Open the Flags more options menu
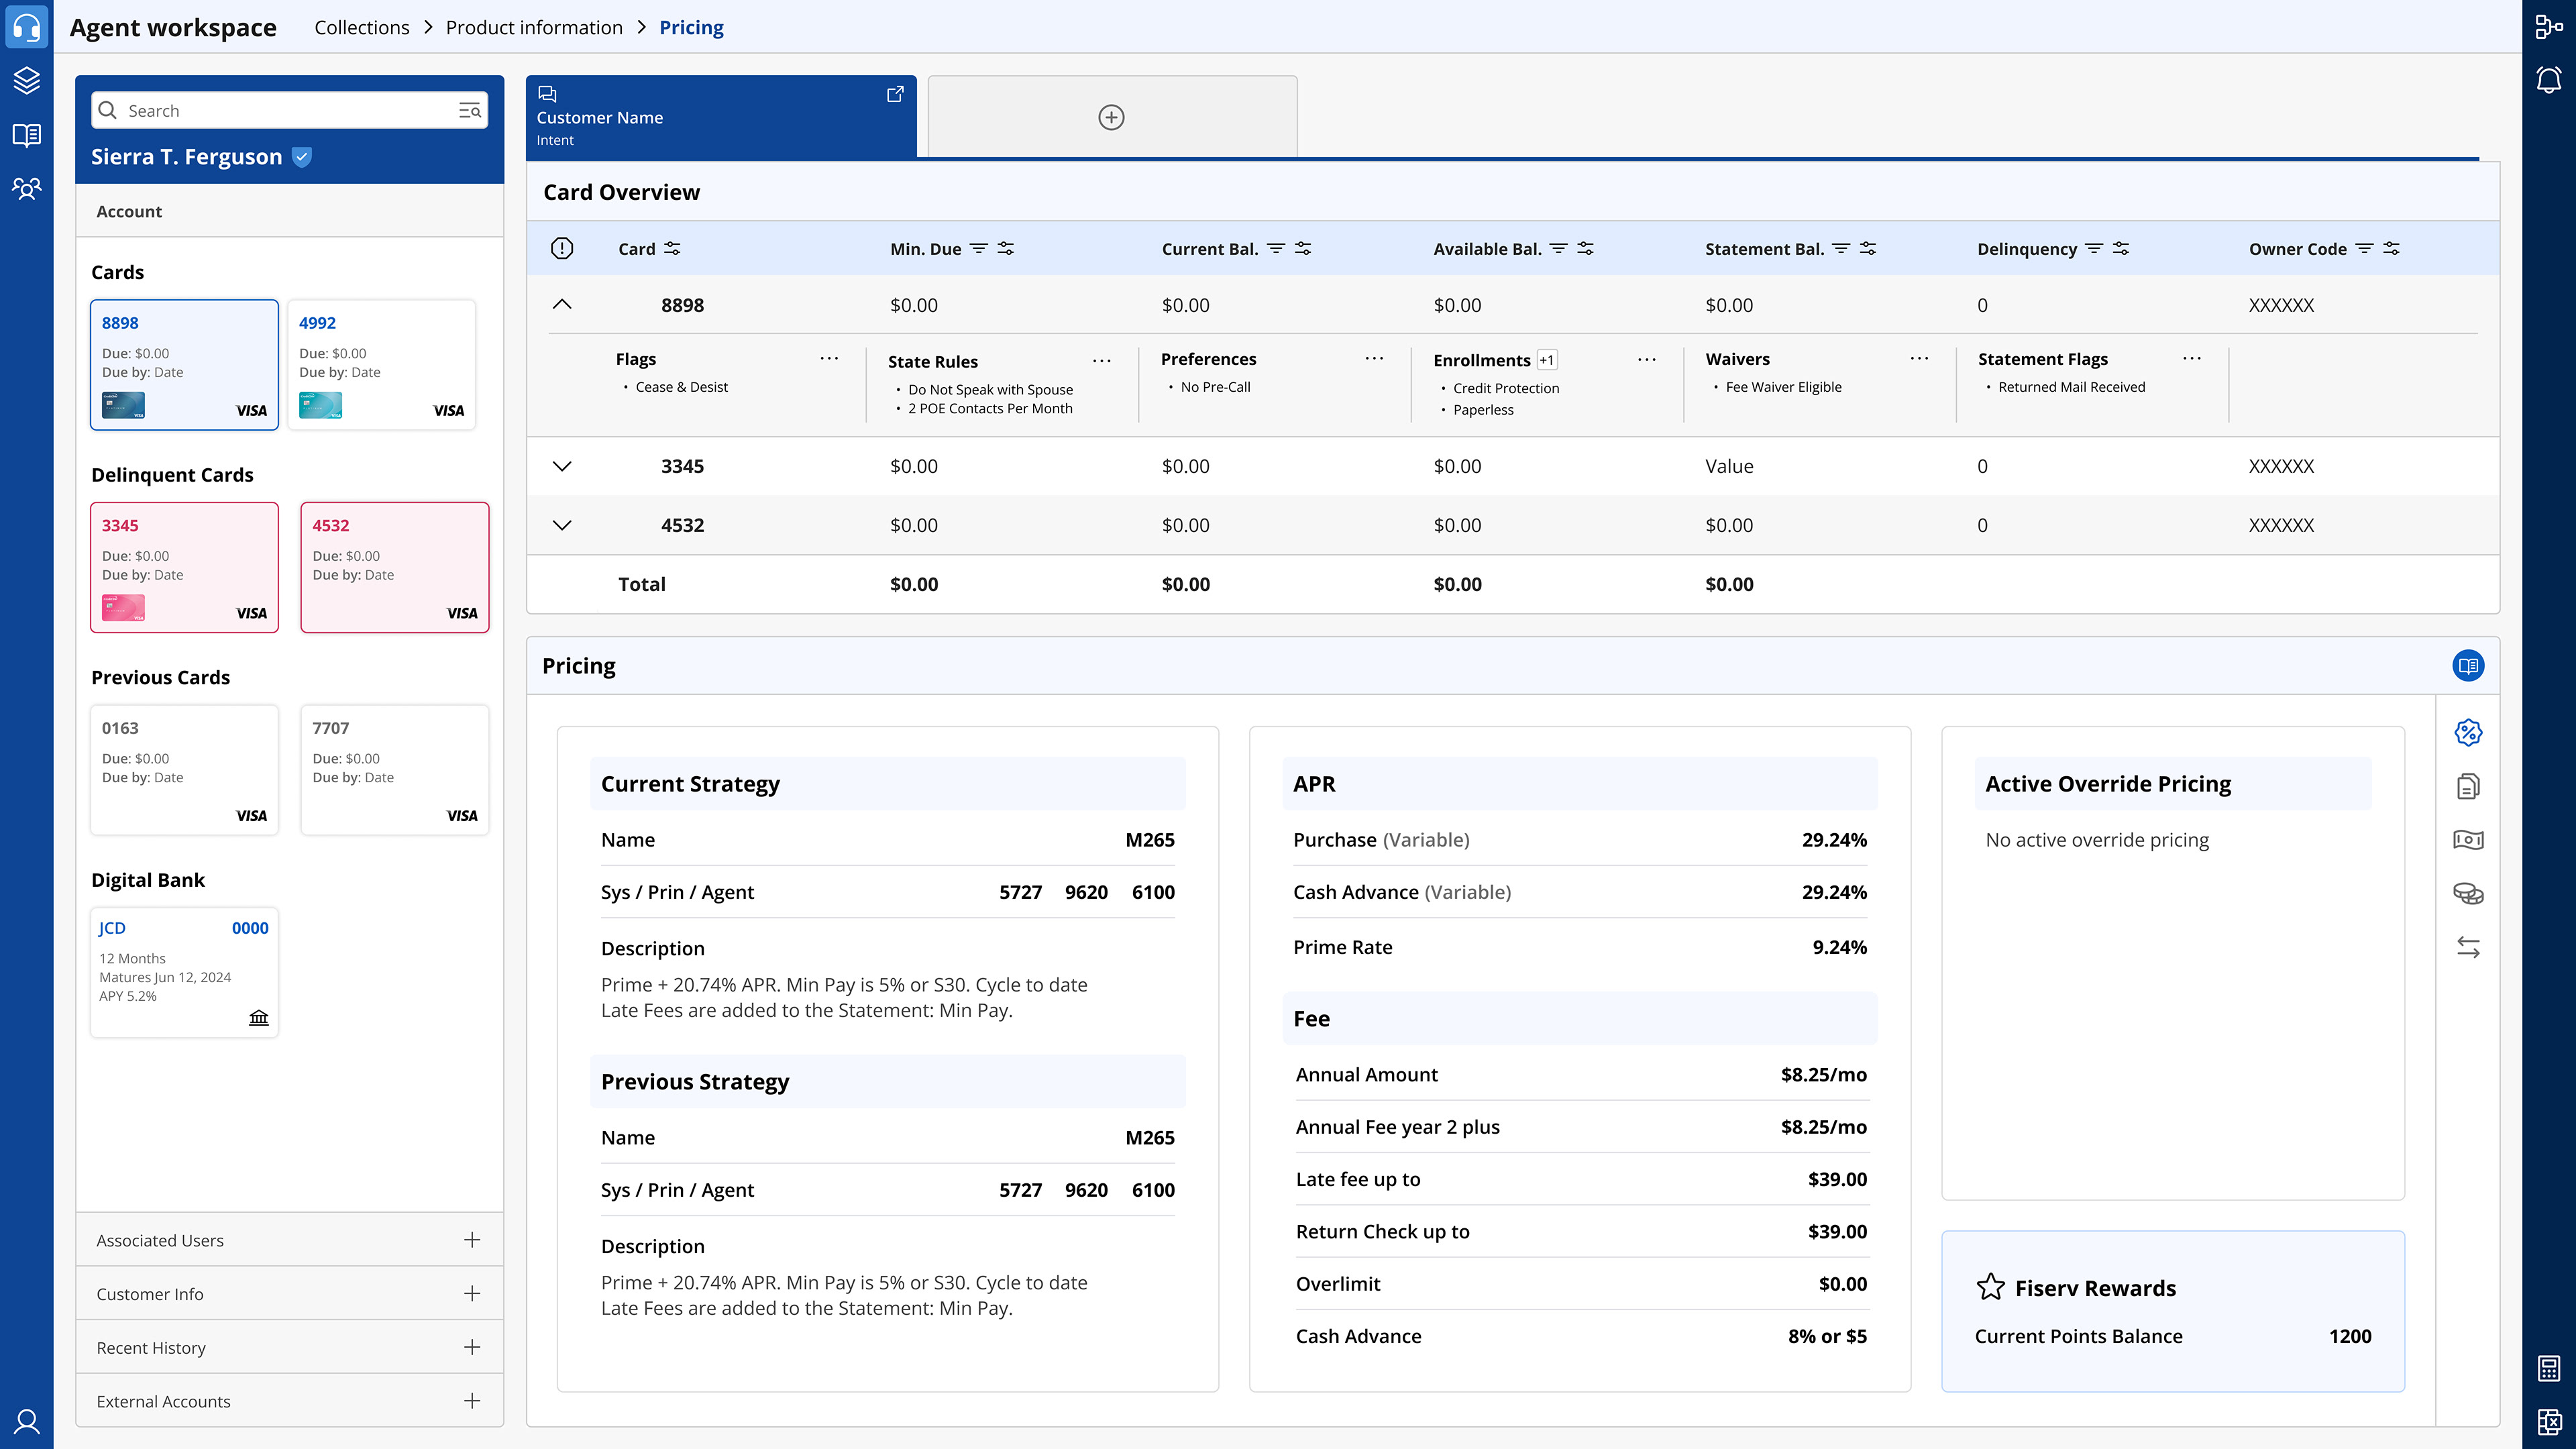The image size is (2576, 1449). point(829,358)
